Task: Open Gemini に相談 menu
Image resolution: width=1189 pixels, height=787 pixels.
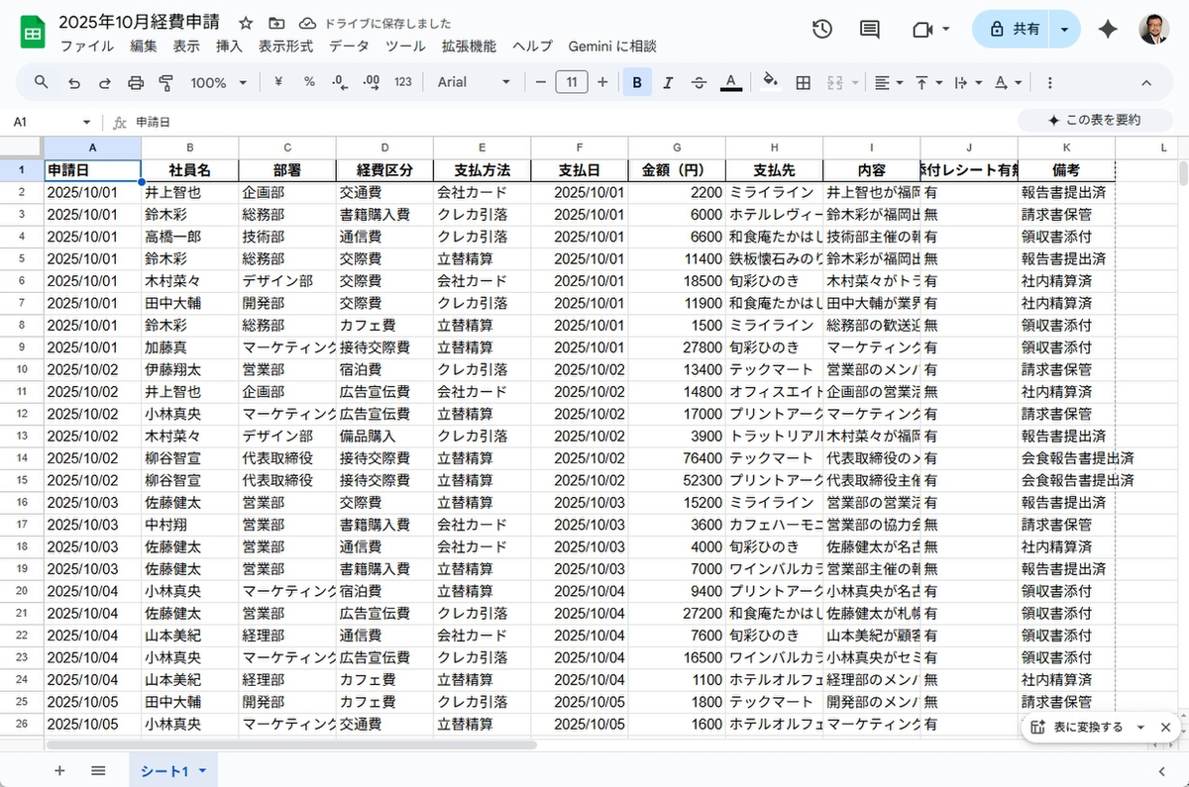Action: click(x=612, y=46)
